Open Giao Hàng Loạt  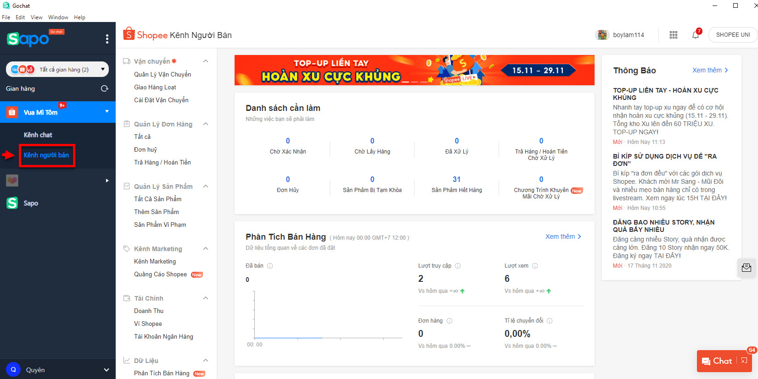point(155,87)
